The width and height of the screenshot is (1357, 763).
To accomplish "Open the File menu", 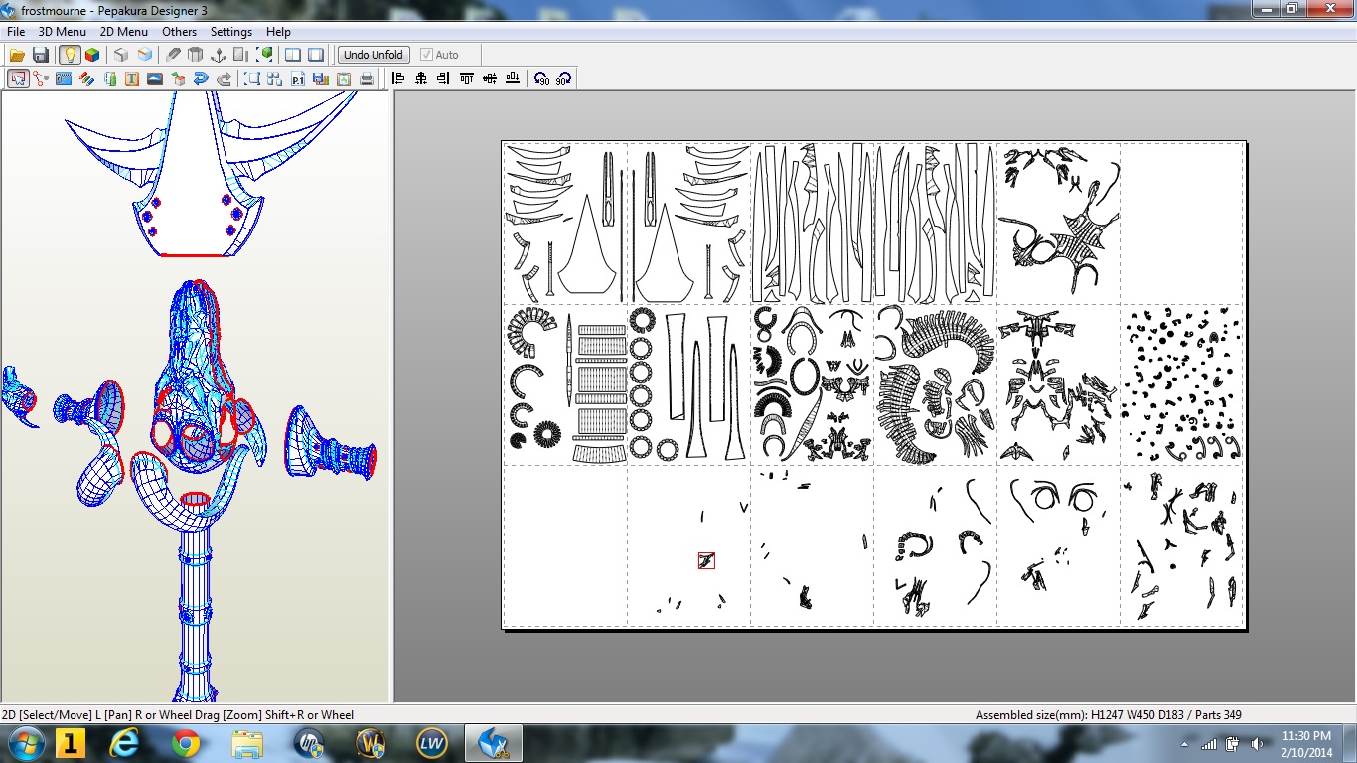I will (16, 32).
